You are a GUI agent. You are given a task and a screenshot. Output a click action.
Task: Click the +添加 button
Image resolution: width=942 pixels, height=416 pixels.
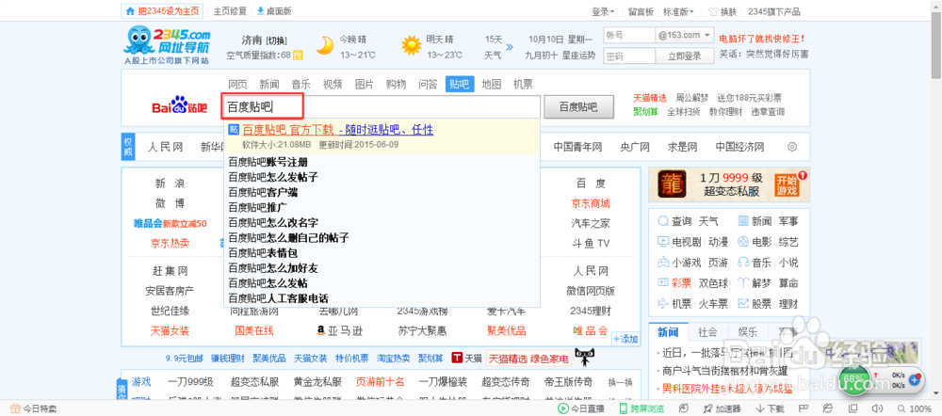pyautogui.click(x=625, y=340)
